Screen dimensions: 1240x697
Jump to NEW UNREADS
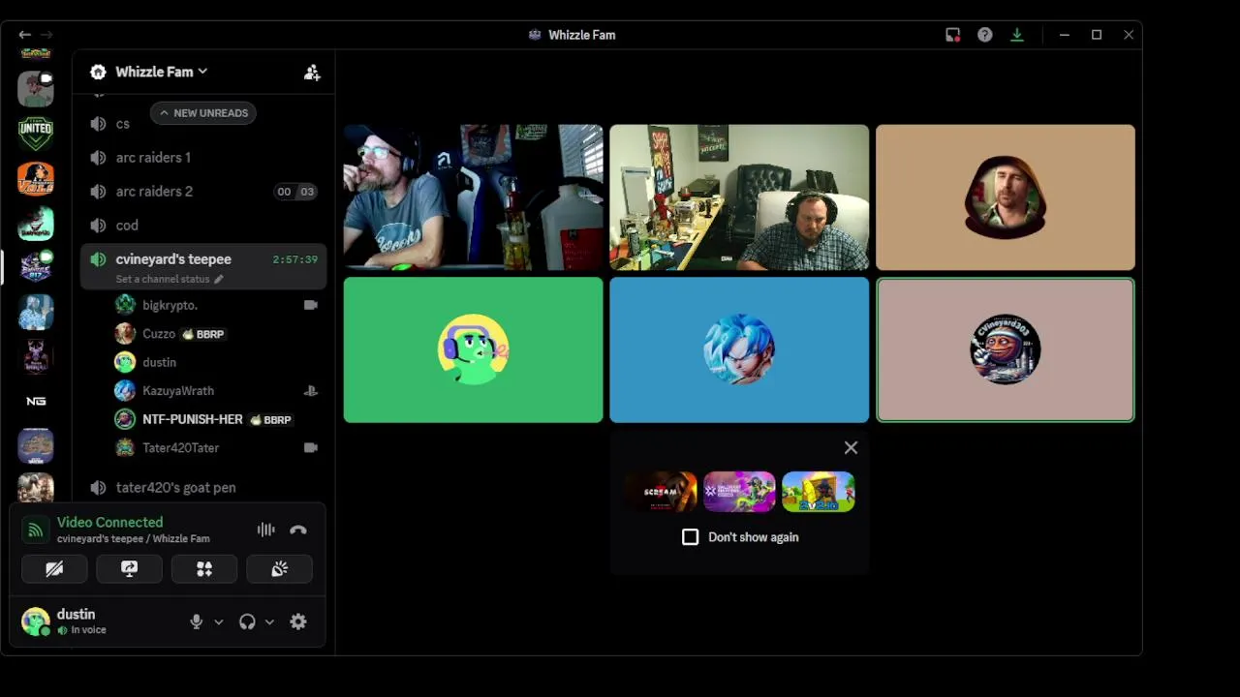[x=203, y=113]
